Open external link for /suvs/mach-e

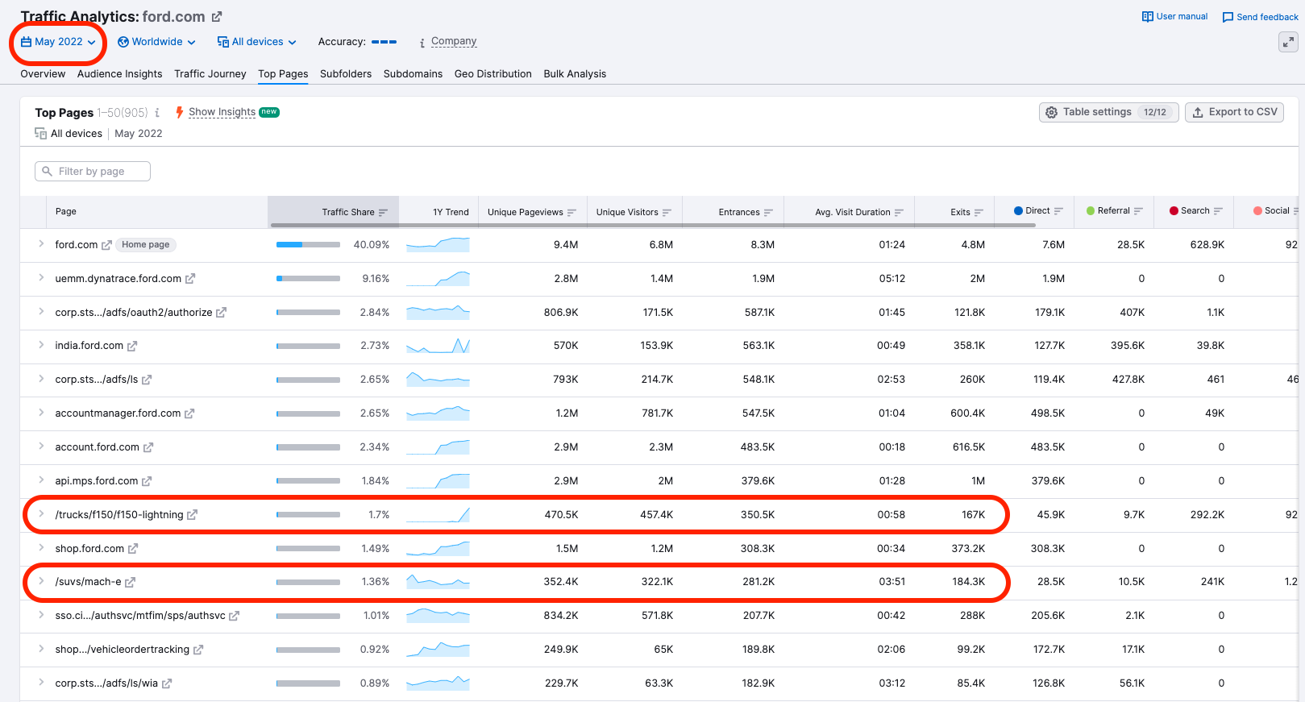tap(130, 582)
